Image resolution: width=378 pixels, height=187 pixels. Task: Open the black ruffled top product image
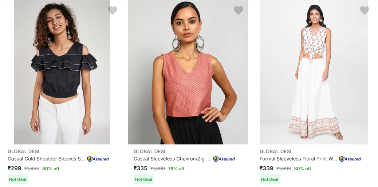(62, 73)
